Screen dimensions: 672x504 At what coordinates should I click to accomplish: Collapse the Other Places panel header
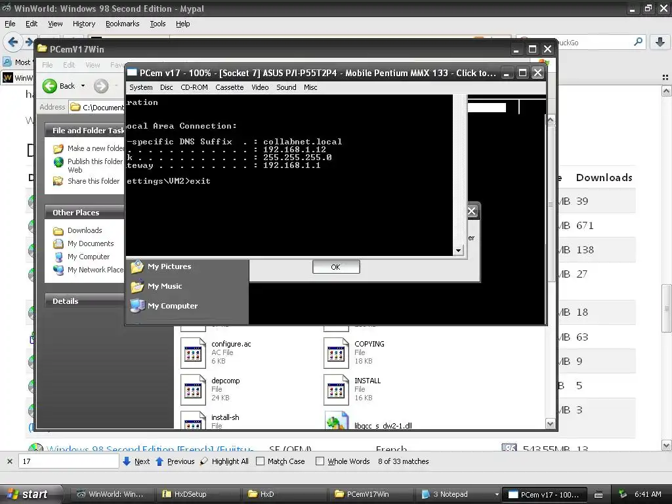point(84,212)
